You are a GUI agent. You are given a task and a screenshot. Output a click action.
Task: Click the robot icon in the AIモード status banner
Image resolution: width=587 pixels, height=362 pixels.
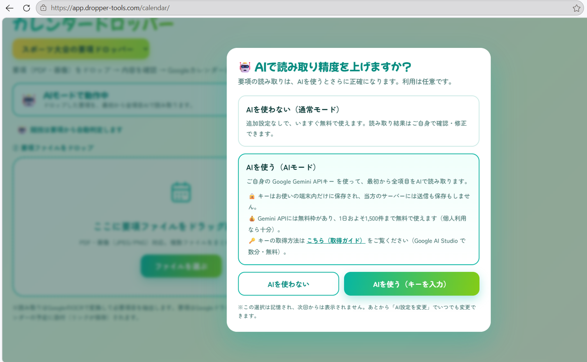[x=29, y=100]
